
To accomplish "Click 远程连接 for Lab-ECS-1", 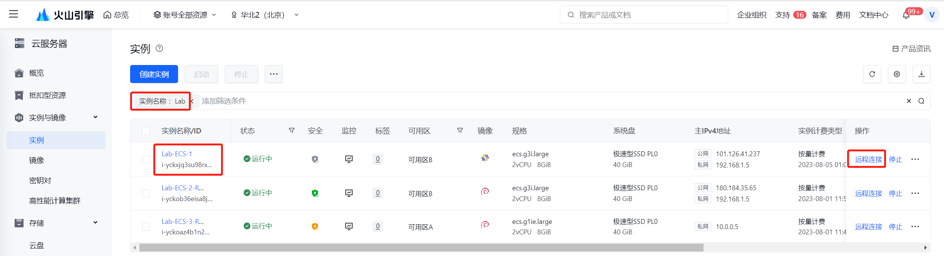I will point(868,160).
